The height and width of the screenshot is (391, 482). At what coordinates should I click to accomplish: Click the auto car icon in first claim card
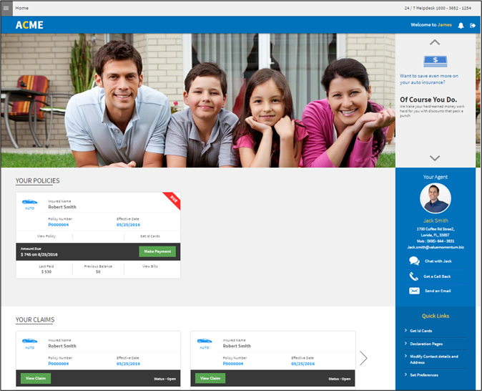click(x=30, y=341)
